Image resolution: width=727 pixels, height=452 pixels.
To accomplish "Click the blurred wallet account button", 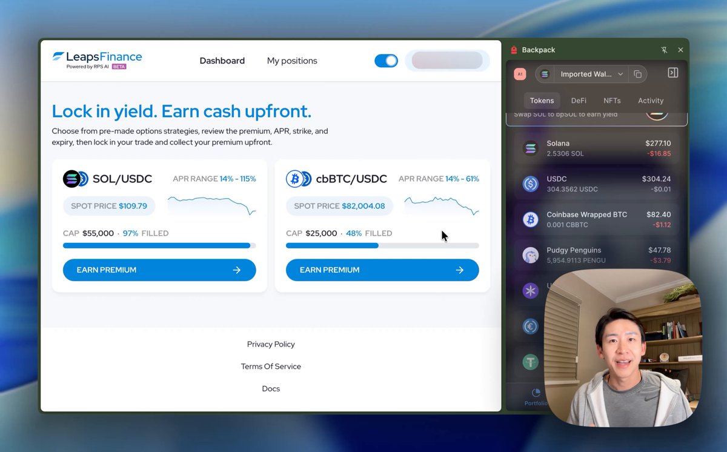I will pos(447,61).
